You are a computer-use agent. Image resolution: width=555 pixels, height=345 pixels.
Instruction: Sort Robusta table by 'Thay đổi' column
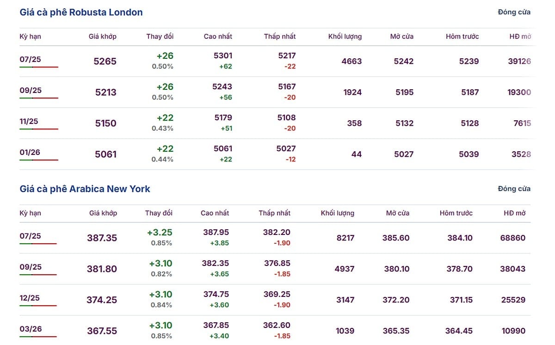tap(160, 37)
